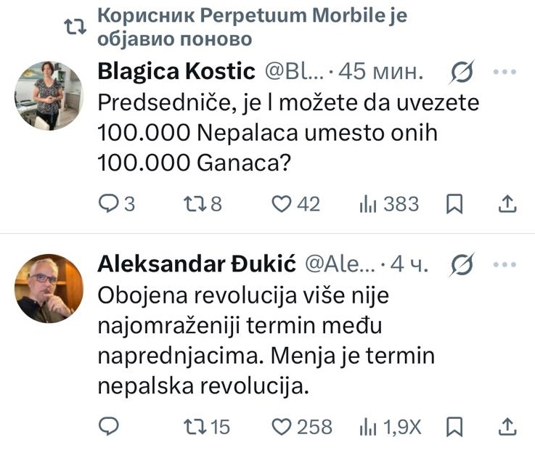Retweet Aleksandar Đukić's post with 15 reposts
Image resolution: width=535 pixels, height=453 pixels.
click(207, 426)
